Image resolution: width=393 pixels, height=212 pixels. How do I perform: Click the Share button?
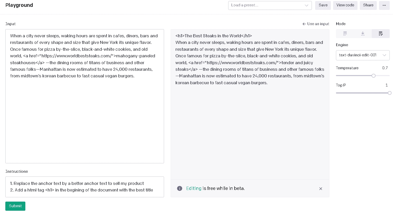pos(368,5)
